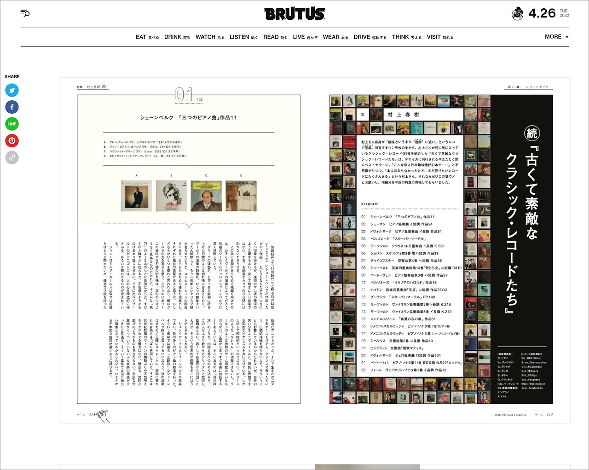Image resolution: width=589 pixels, height=470 pixels.
Task: Click program entry 07 チャイコフスキー 交響曲第4番
Action: coord(401,261)
